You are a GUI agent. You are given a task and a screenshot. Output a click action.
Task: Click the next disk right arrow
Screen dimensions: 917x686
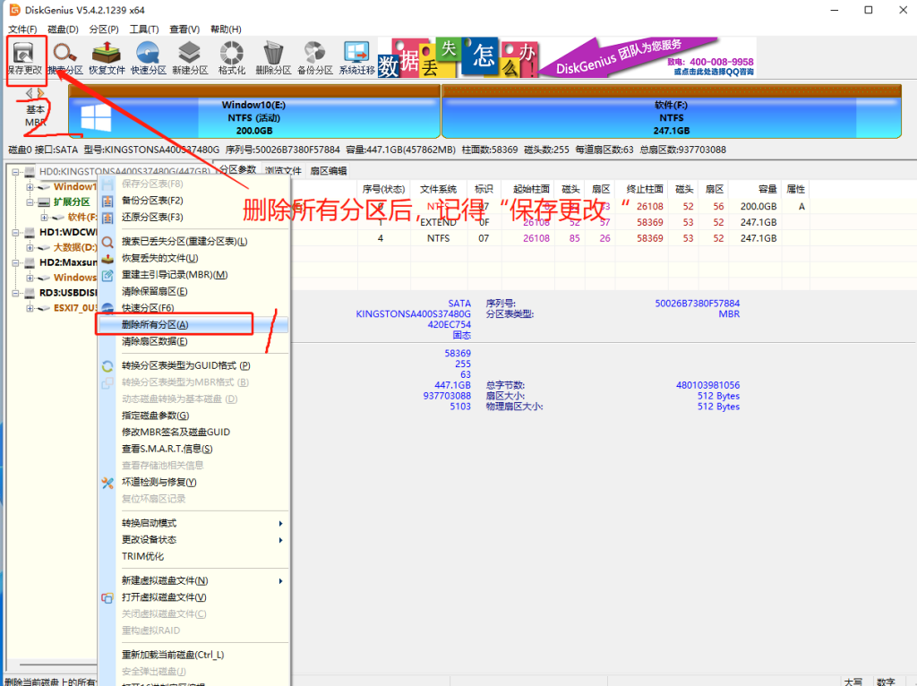click(x=40, y=93)
